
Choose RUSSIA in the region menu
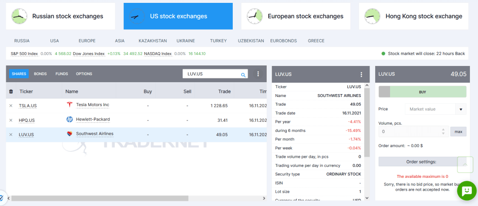point(22,41)
